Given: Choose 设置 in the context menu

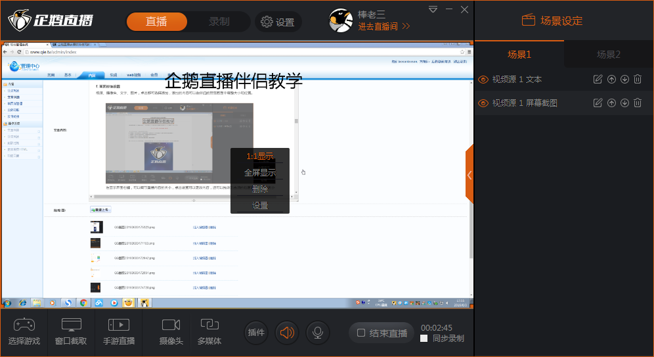Looking at the screenshot, I should coord(260,205).
